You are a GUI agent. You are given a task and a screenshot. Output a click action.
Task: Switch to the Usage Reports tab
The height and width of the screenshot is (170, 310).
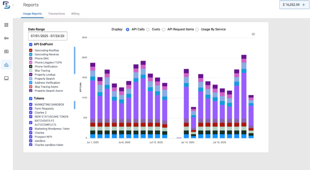point(32,14)
